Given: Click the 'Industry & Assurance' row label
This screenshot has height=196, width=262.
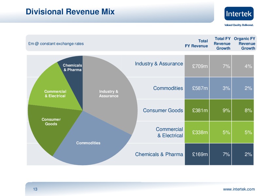Looking at the screenshot, I should [x=159, y=64].
